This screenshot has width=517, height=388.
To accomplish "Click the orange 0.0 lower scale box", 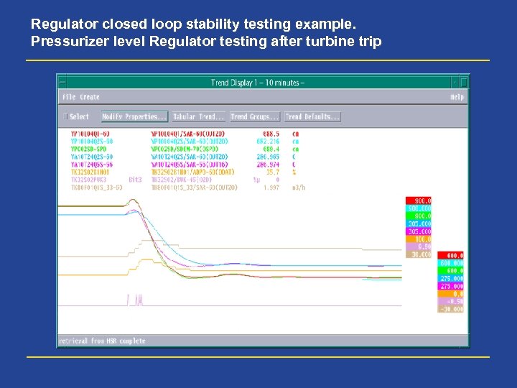I will [x=450, y=294].
